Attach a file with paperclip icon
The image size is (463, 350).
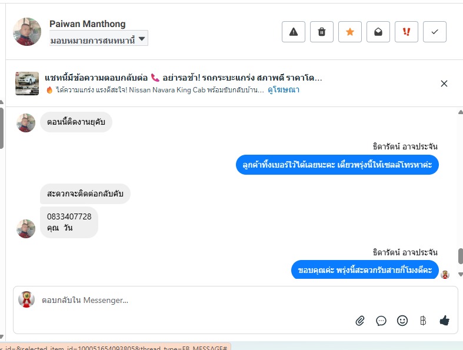point(359,321)
